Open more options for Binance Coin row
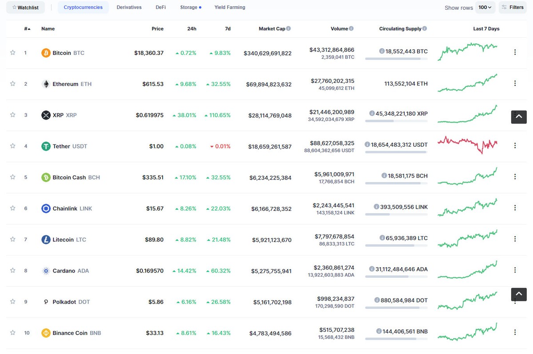The width and height of the screenshot is (533, 354). 515,332
